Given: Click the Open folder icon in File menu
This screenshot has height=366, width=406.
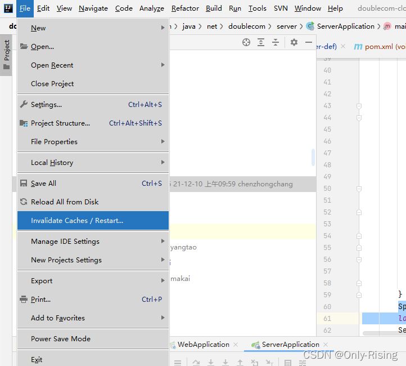Looking at the screenshot, I should coord(24,46).
